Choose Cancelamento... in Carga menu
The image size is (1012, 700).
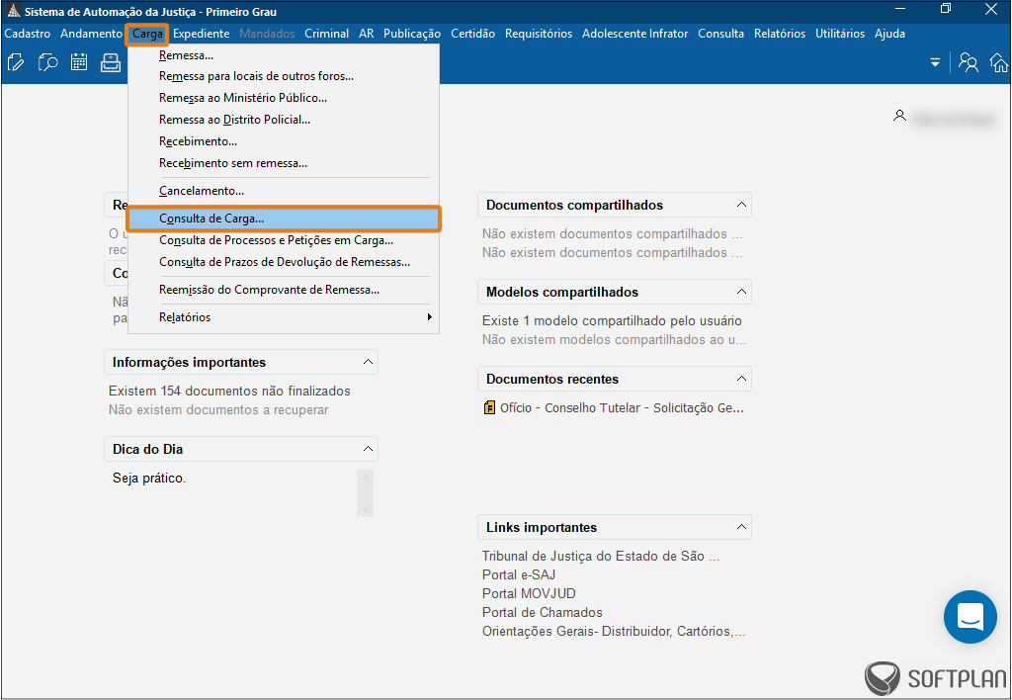point(284,191)
